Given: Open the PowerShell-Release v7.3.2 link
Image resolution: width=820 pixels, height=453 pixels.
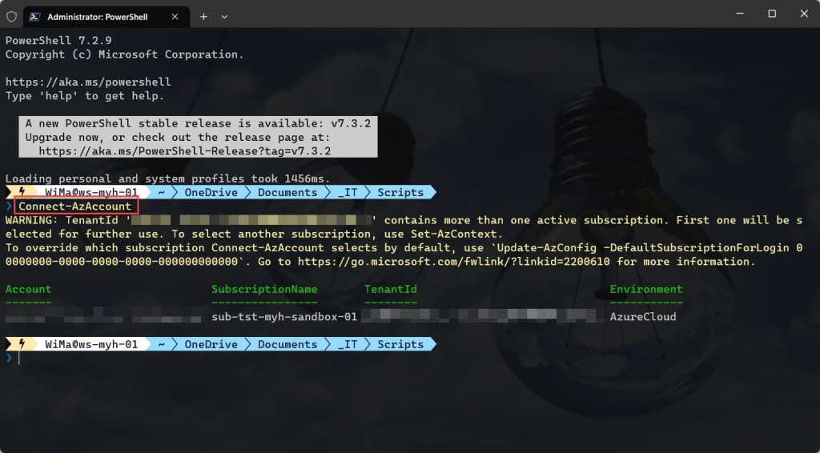Looking at the screenshot, I should (x=184, y=150).
